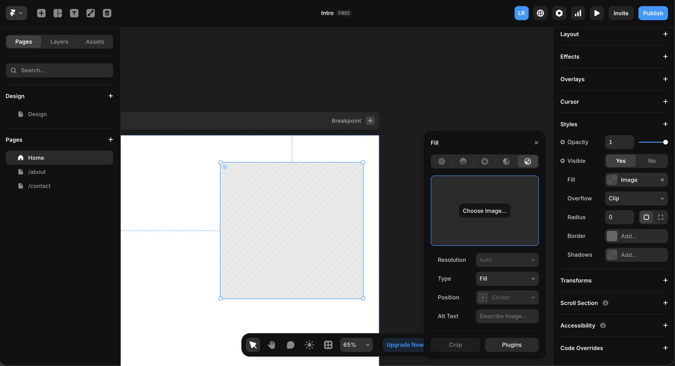Viewport: 675px width, 366px height.
Task: Select the Hand pan tool
Action: 271,345
